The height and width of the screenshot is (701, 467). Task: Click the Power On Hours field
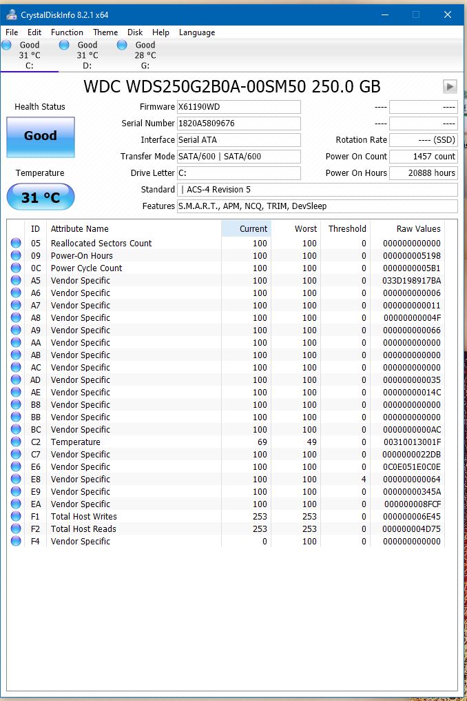tap(423, 173)
